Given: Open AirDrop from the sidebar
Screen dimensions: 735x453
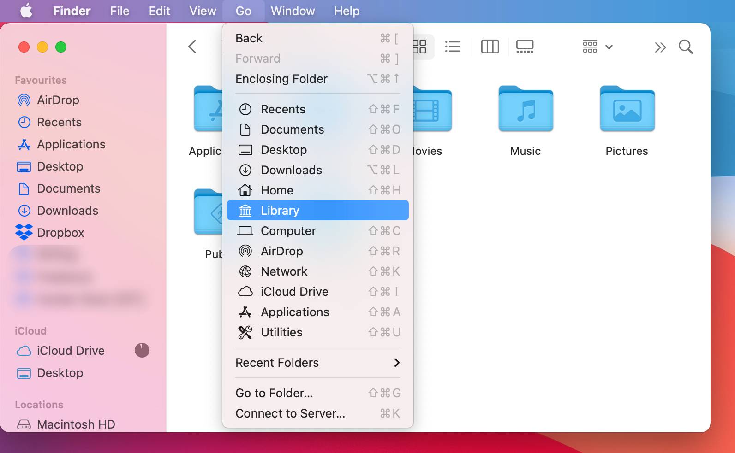Looking at the screenshot, I should tap(58, 100).
